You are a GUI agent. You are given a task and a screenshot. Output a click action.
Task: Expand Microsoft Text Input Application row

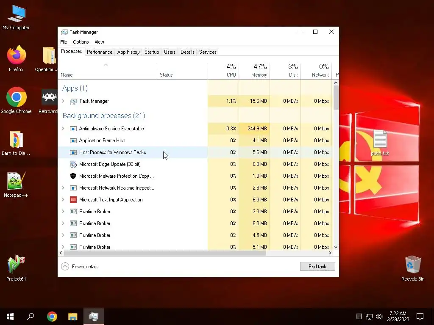point(63,200)
